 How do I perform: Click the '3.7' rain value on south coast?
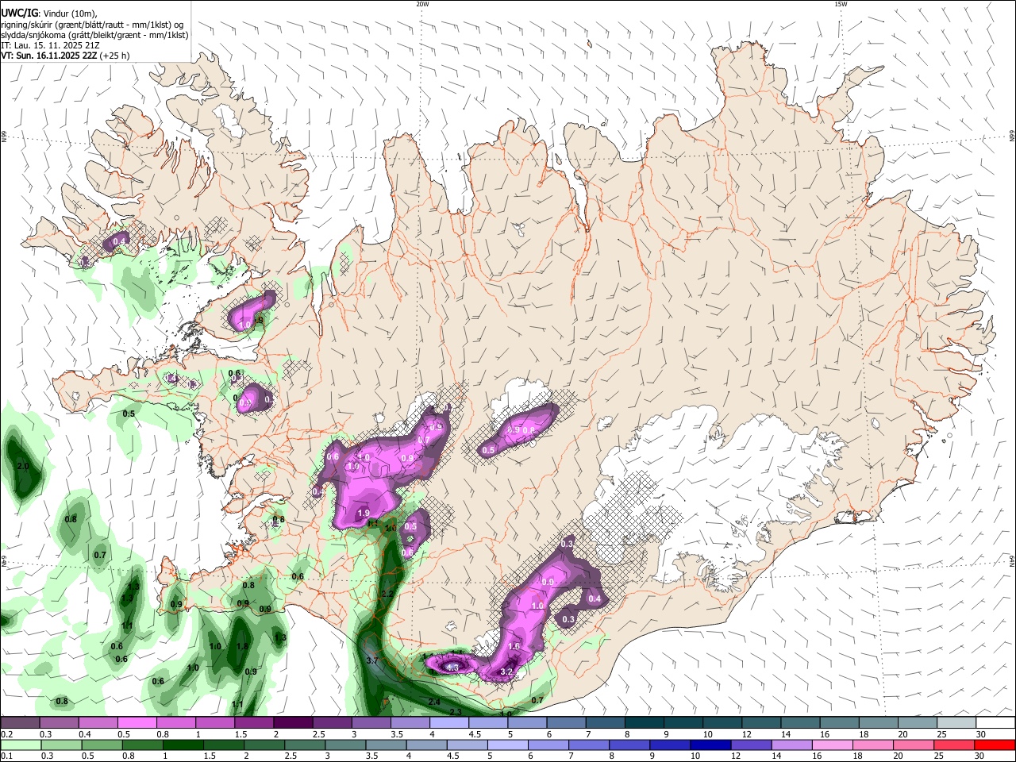coord(372,660)
